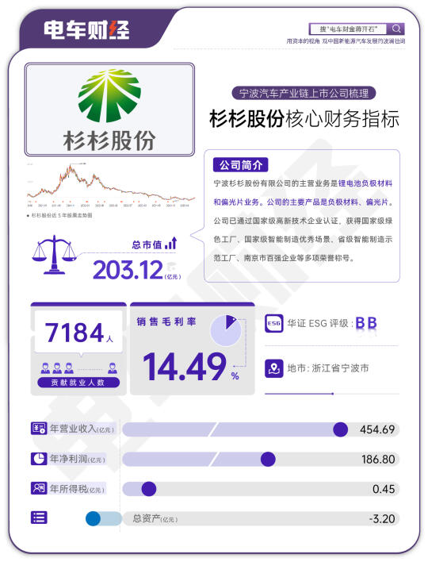Select the 宁波汽车产业链上市公司梳理 label

click(x=304, y=93)
